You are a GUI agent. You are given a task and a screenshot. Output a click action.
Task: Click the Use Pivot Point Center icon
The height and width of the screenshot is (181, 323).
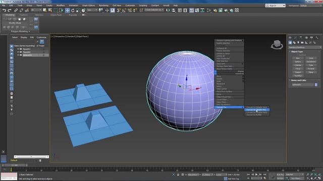(101, 10)
